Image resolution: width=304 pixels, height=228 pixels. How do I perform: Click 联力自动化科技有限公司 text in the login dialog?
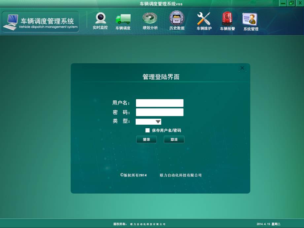point(181,175)
